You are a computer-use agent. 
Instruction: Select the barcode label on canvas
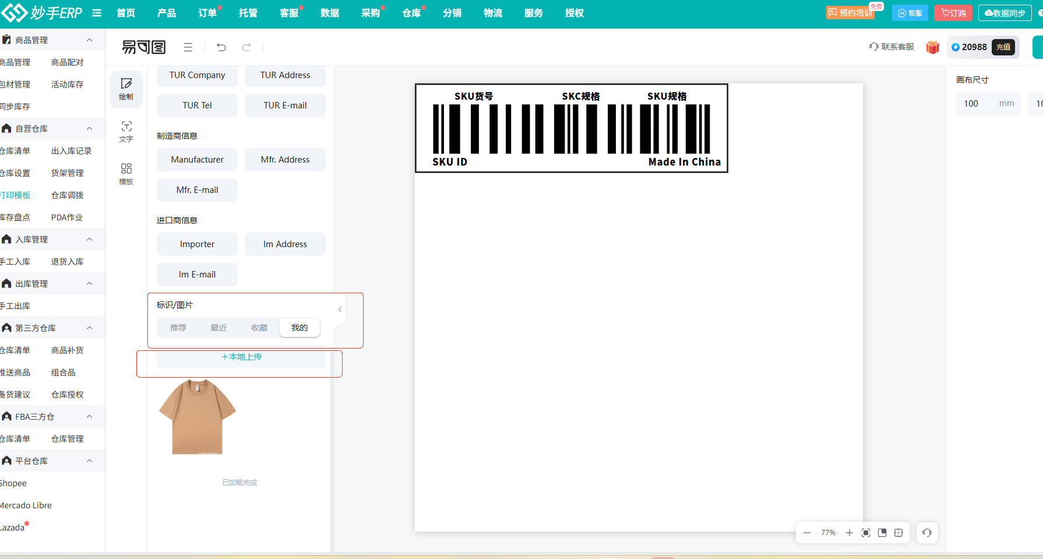tap(572, 128)
